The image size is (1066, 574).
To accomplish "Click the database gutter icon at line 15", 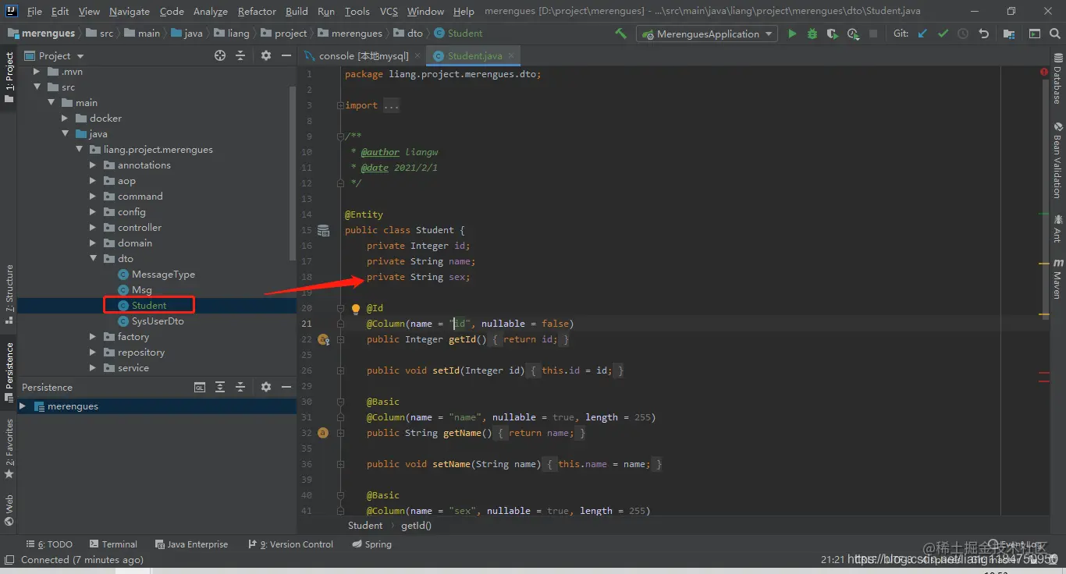I will (323, 230).
